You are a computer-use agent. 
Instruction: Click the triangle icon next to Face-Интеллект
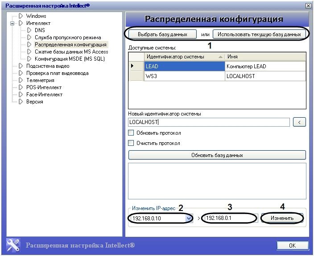click(x=21, y=95)
